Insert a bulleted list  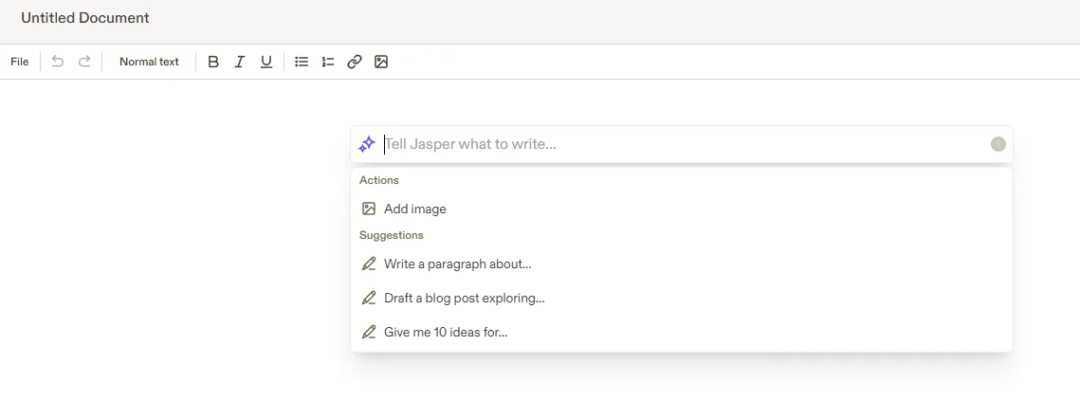click(x=302, y=62)
